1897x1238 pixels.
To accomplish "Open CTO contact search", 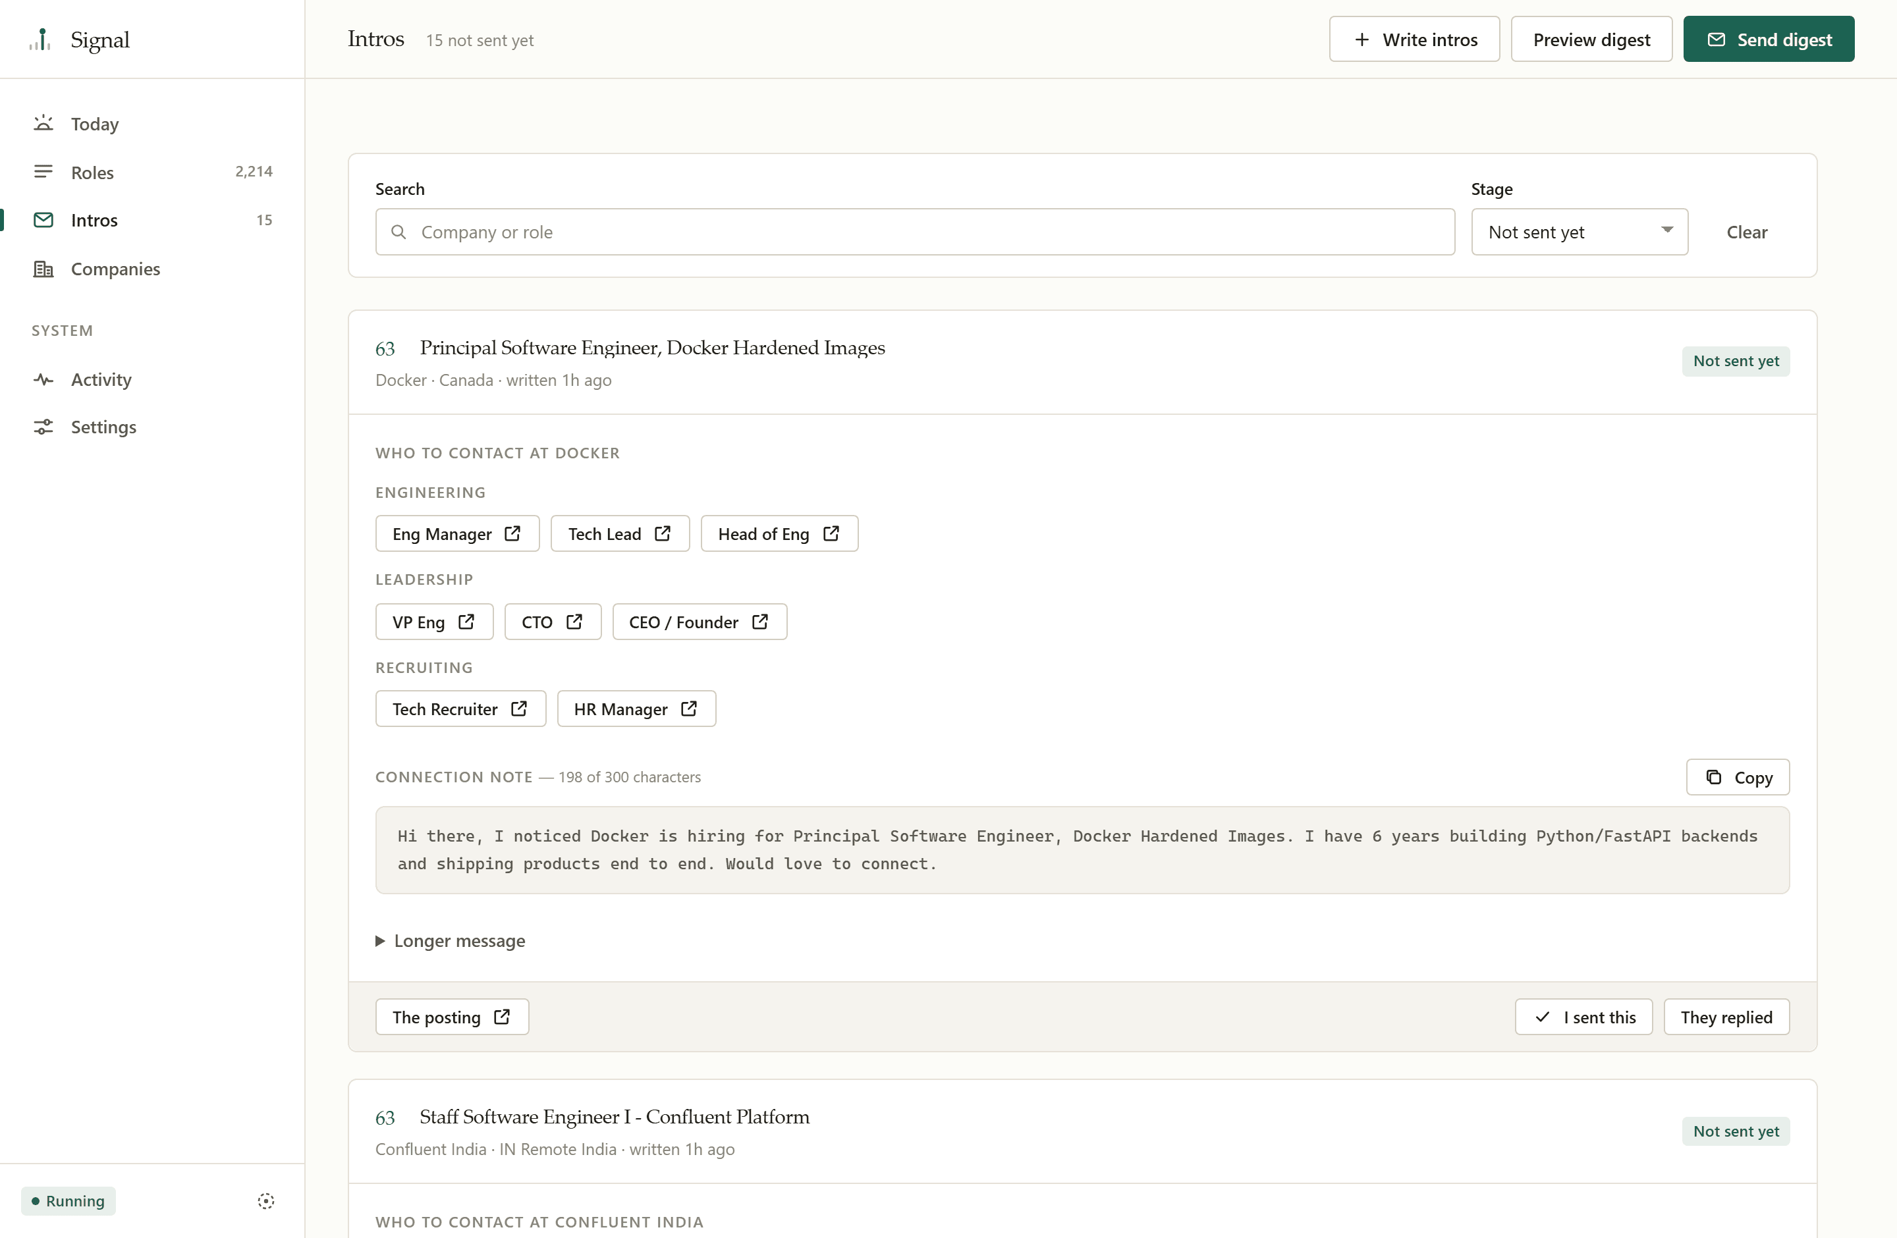I will (553, 622).
